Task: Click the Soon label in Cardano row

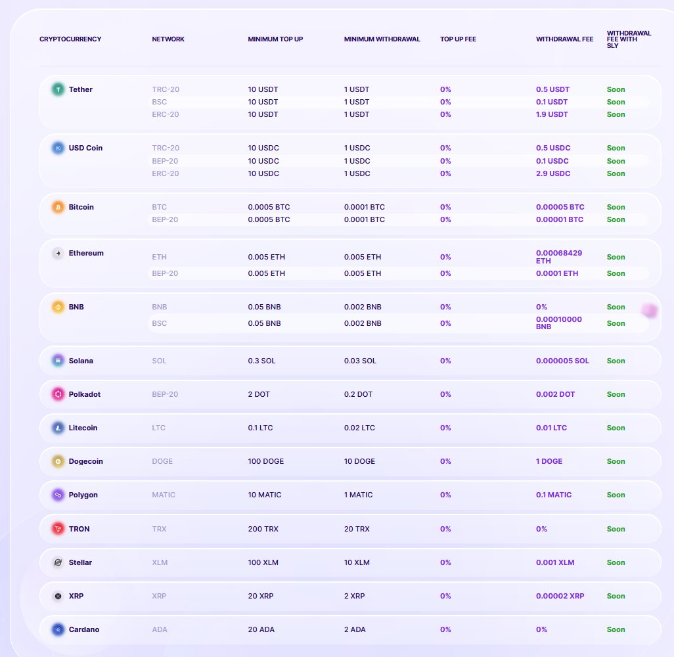Action: click(x=616, y=629)
